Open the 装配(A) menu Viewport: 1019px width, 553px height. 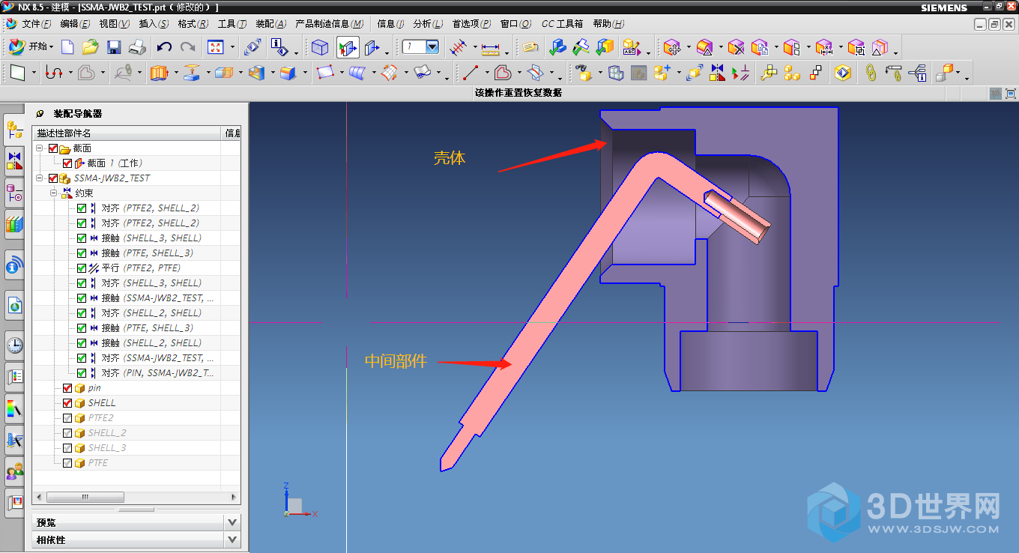click(270, 24)
